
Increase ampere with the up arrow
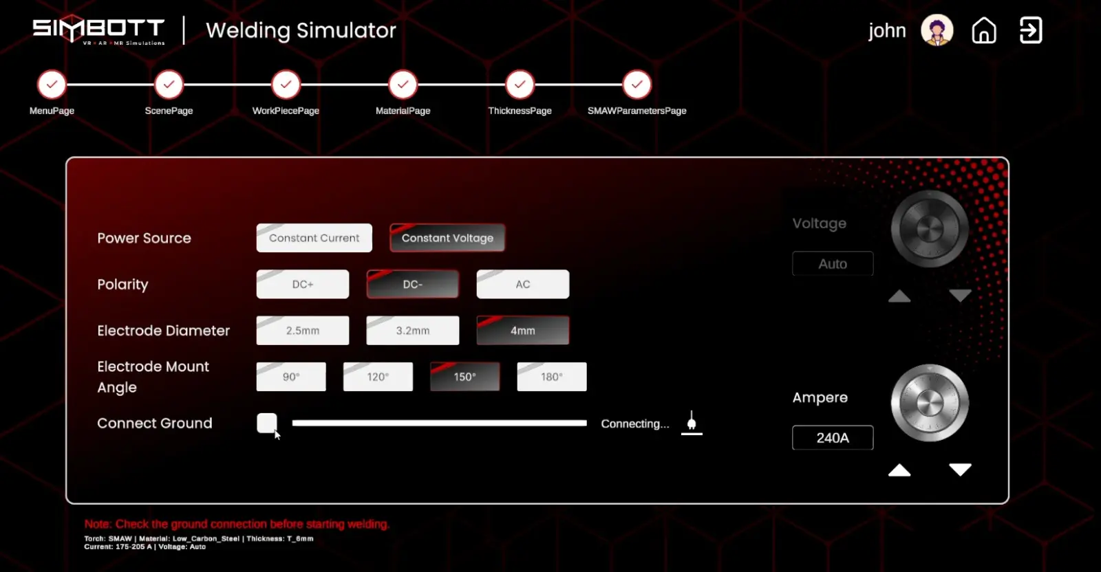coord(899,470)
